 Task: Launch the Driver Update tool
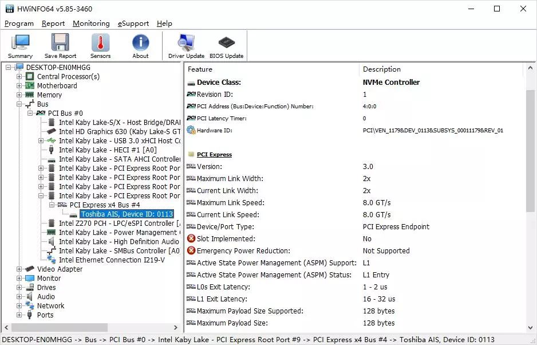tap(186, 46)
